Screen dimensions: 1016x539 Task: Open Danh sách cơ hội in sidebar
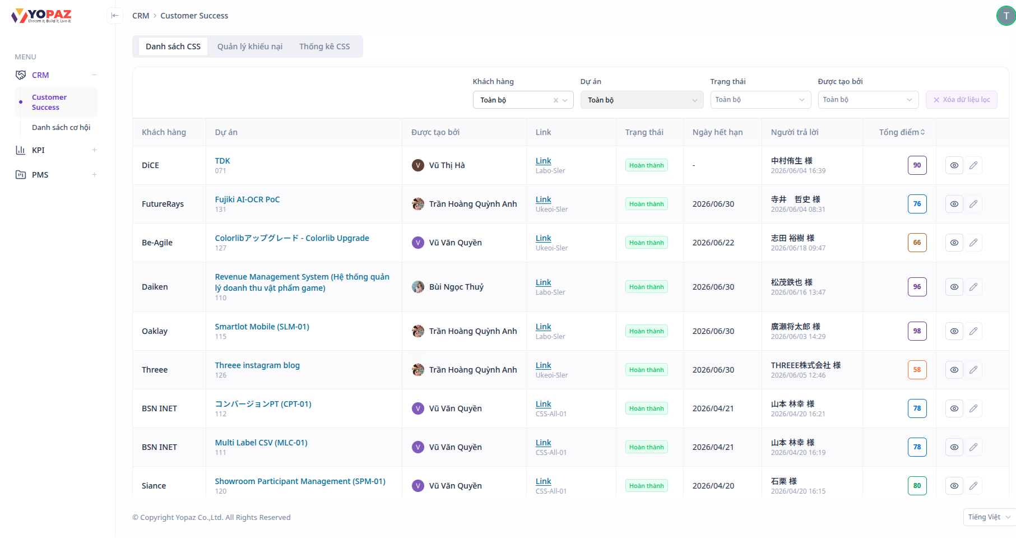click(x=61, y=128)
